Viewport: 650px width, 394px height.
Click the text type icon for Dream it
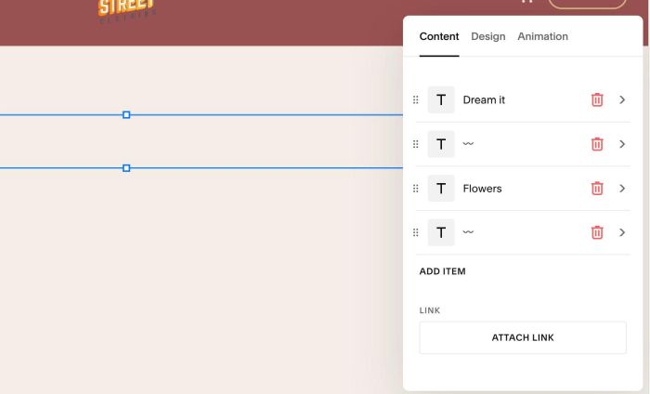(441, 100)
